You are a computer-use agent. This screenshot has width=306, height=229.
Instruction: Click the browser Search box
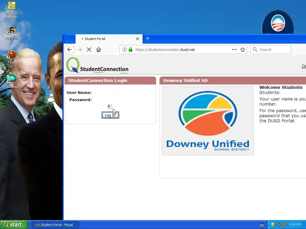[x=270, y=49]
